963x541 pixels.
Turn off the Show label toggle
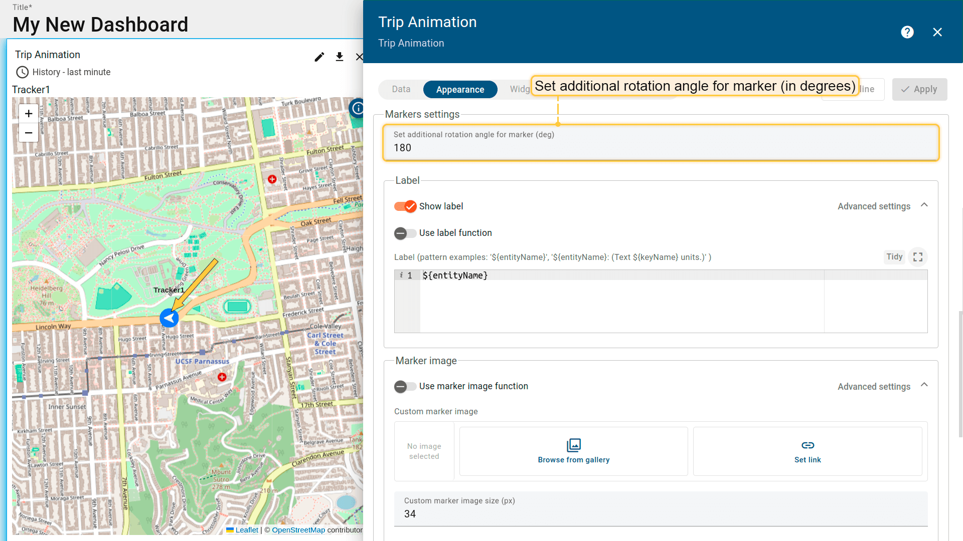point(405,206)
